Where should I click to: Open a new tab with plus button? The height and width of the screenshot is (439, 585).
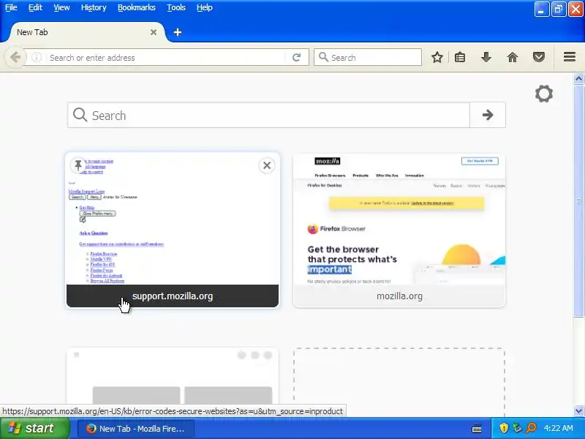178,32
